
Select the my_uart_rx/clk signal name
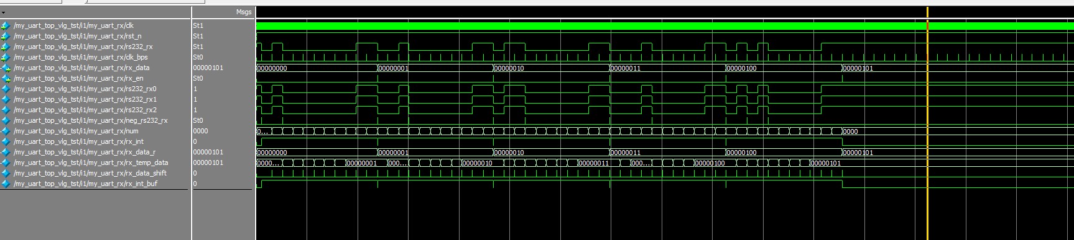pyautogui.click(x=73, y=25)
